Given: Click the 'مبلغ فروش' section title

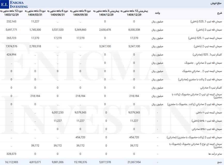Looking at the screenshot, I should [216, 4].
